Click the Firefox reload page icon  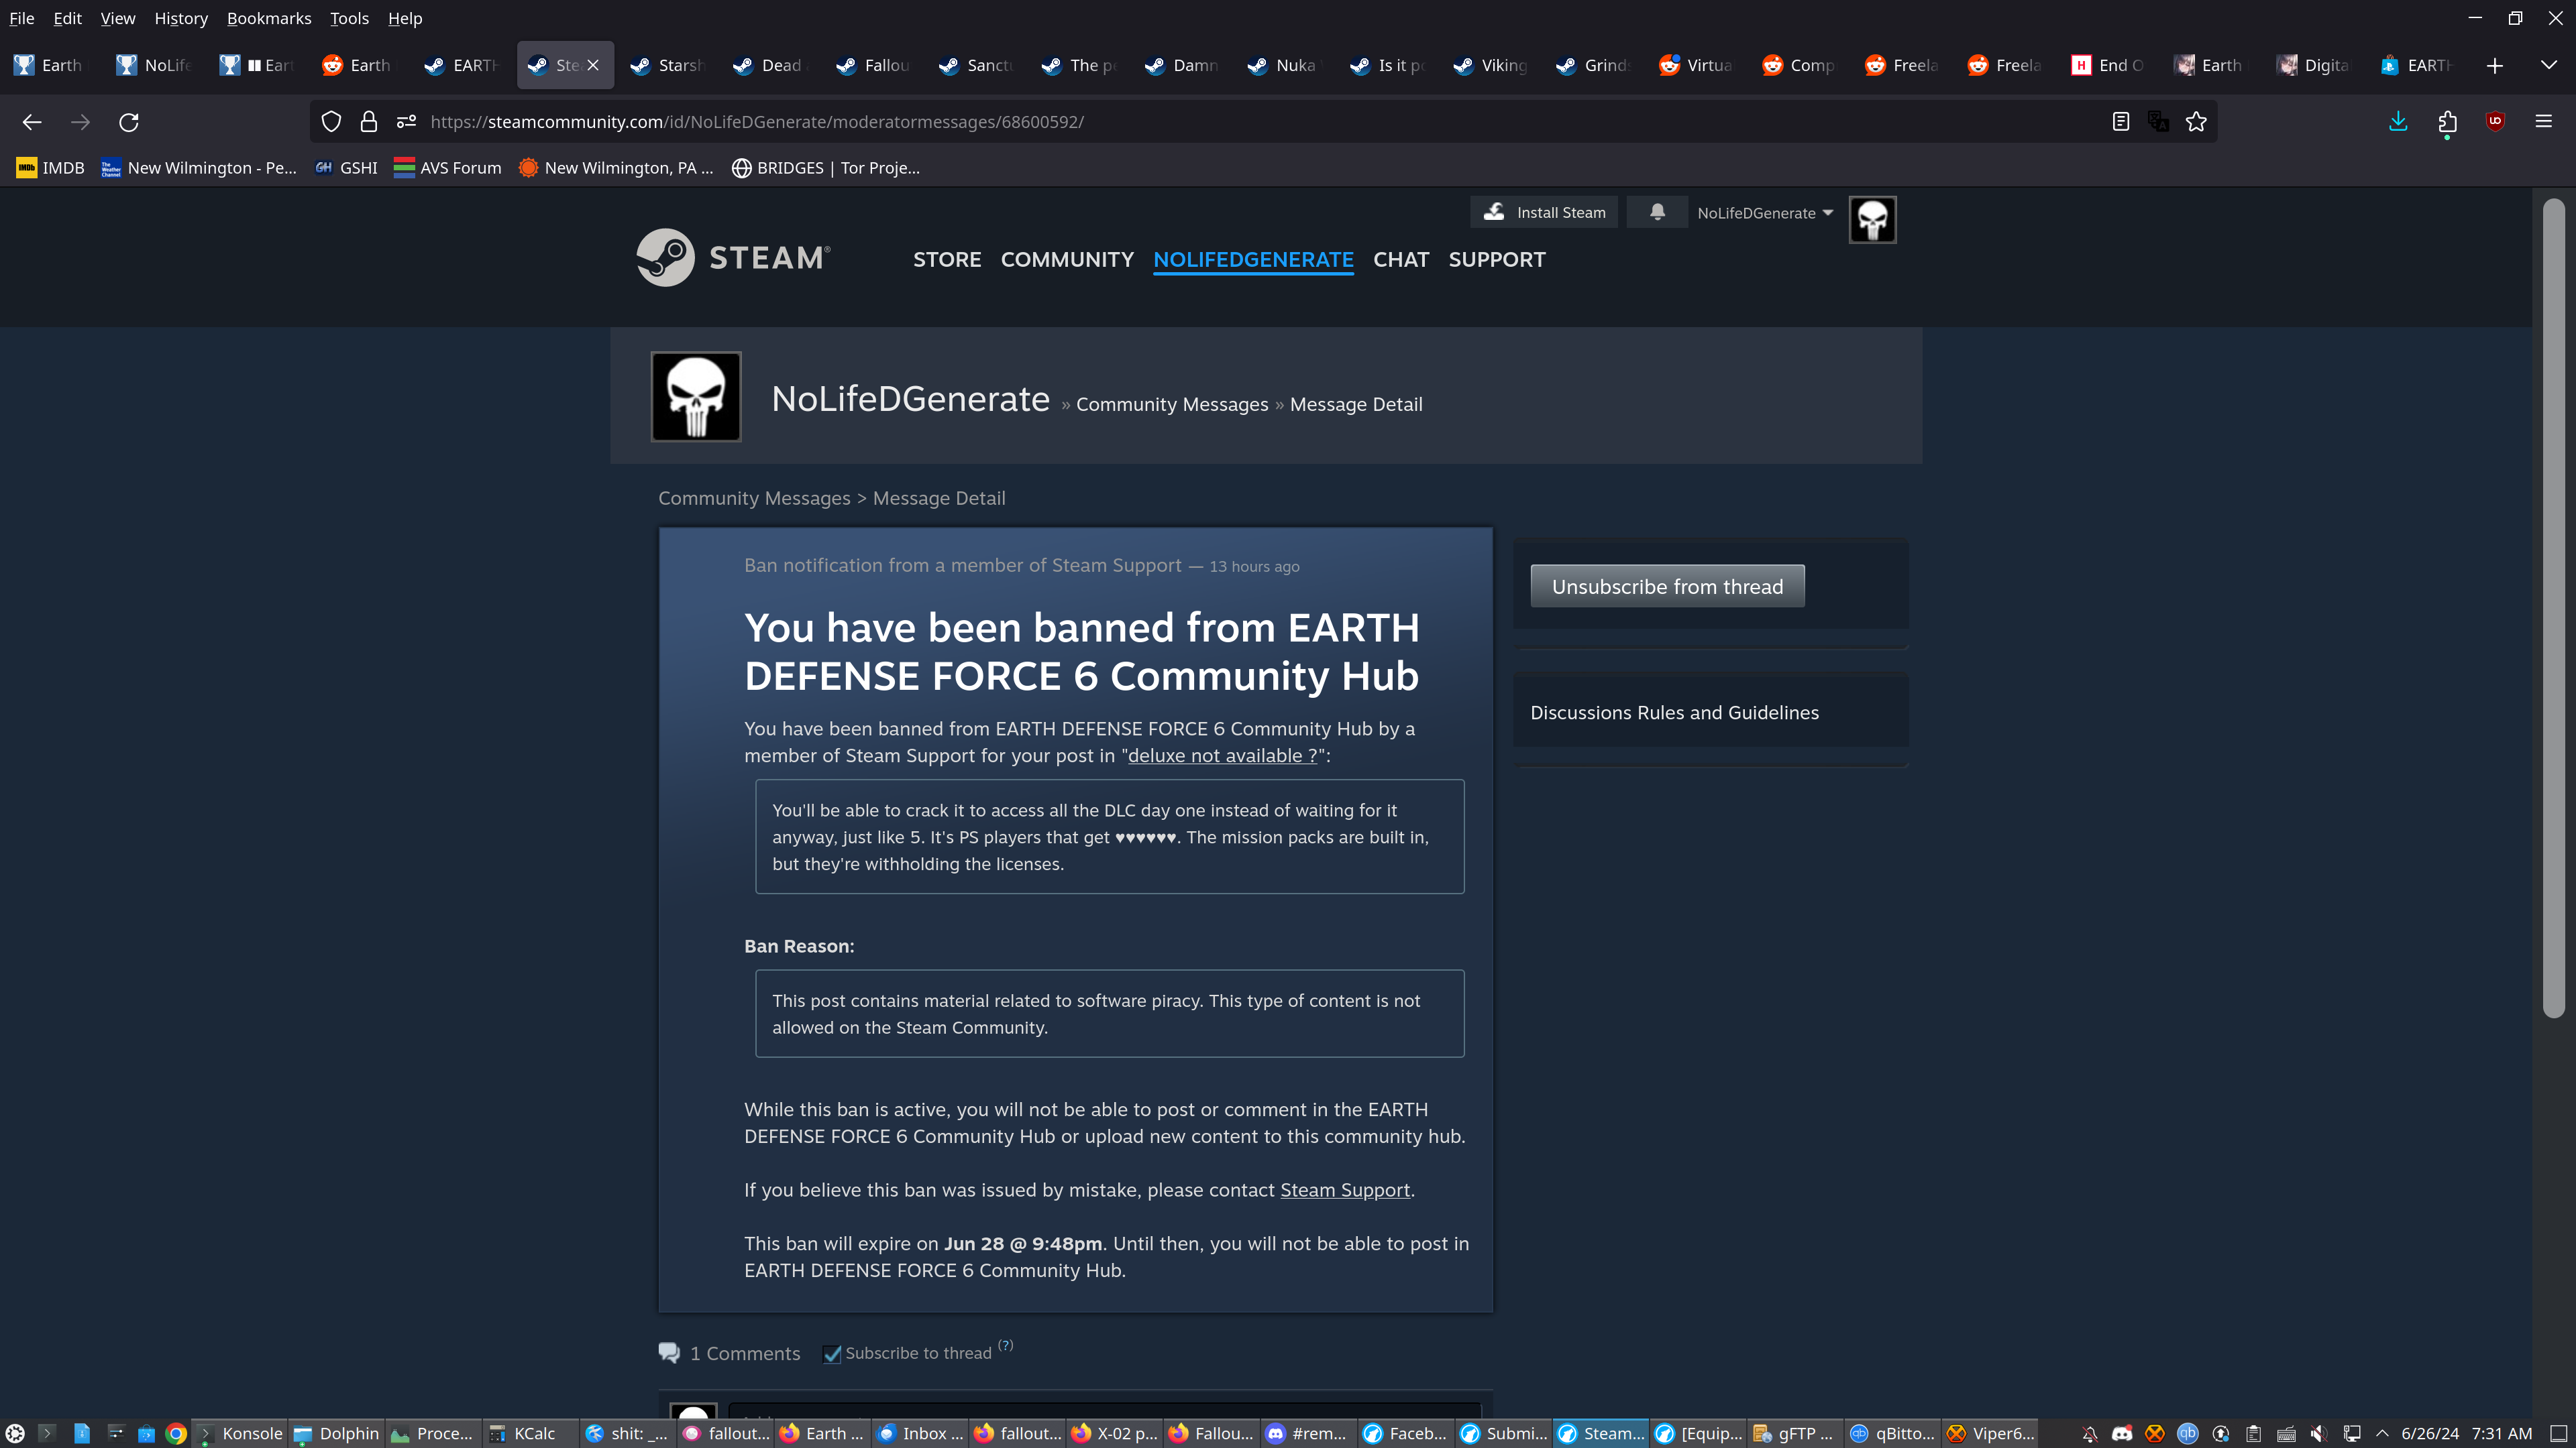[x=129, y=122]
